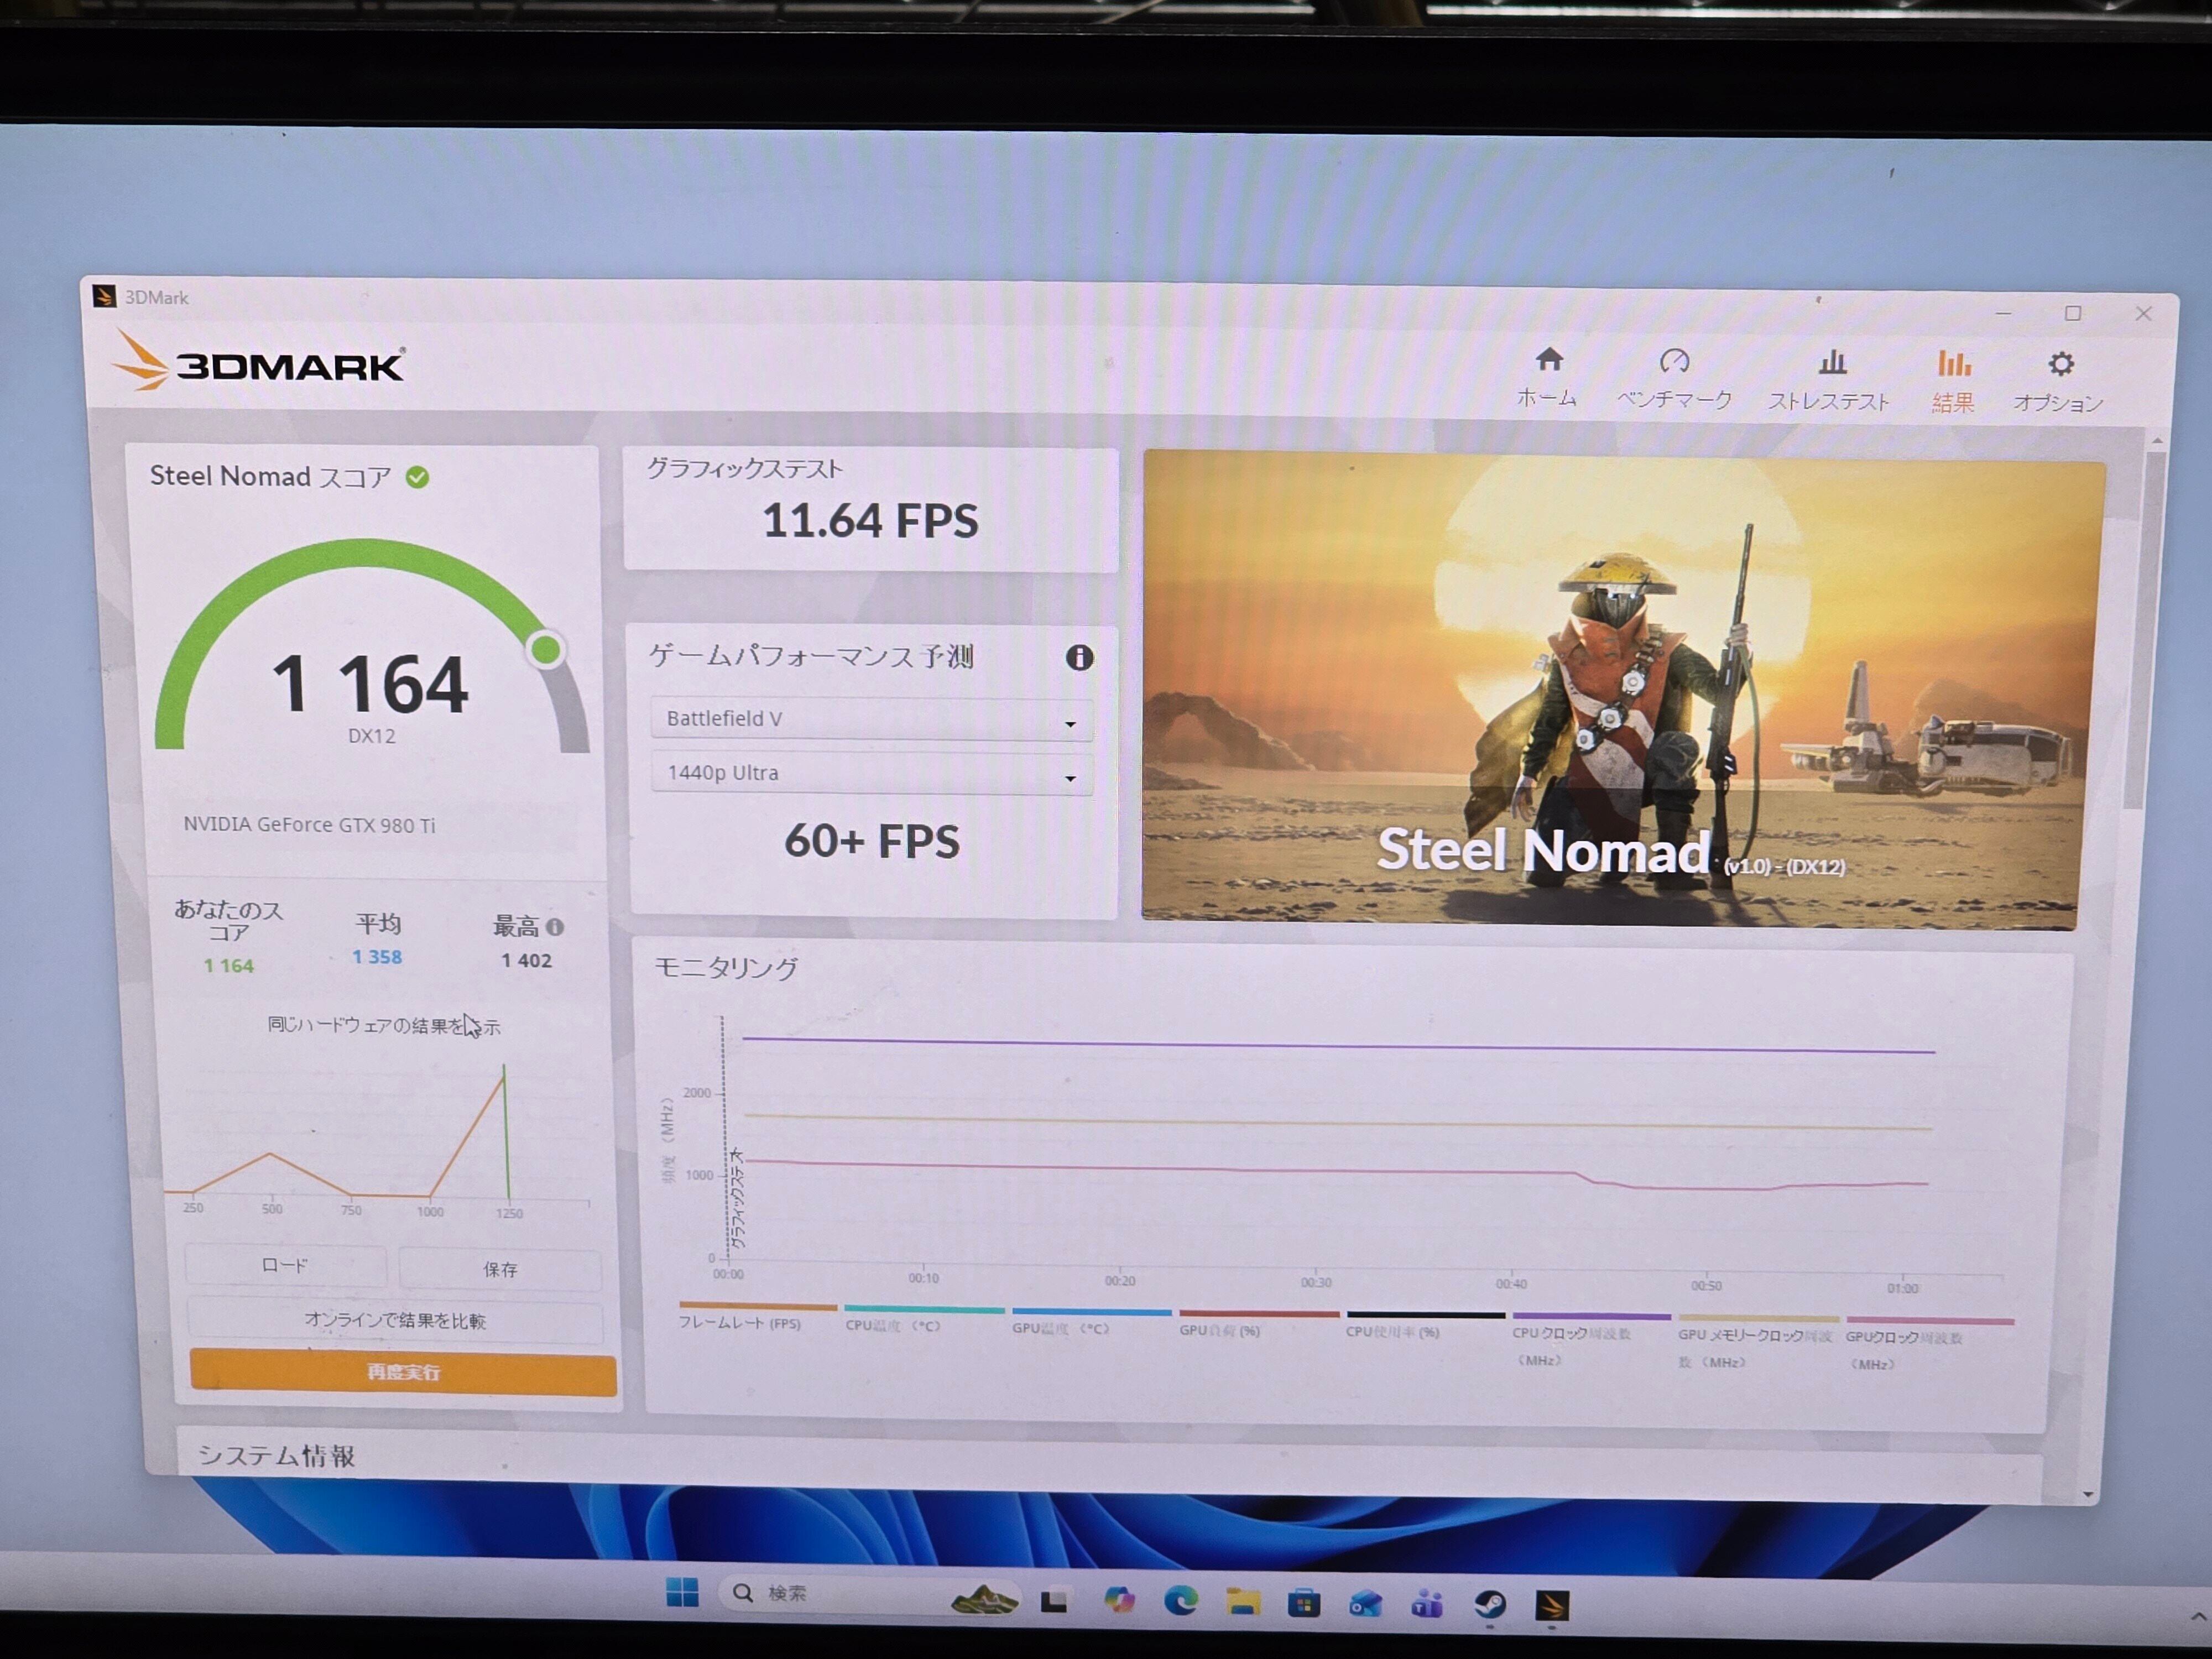Click info icon next to game performance estimate
This screenshot has width=2212, height=1659.
point(1079,657)
